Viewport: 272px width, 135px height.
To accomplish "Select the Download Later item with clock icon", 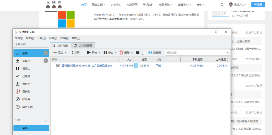I will point(31,107).
